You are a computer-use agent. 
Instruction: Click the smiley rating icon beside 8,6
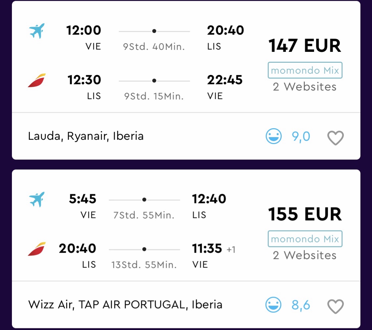click(x=273, y=305)
